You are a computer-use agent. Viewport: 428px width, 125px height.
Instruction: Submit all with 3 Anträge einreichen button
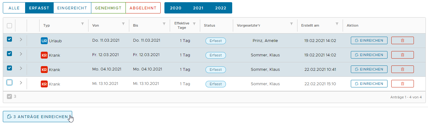point(38,117)
